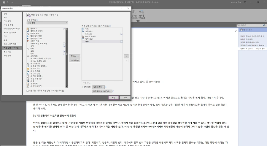Click the search magnifier icon in OneNote
Screen dimensions: 267x146
click(x=264, y=25)
